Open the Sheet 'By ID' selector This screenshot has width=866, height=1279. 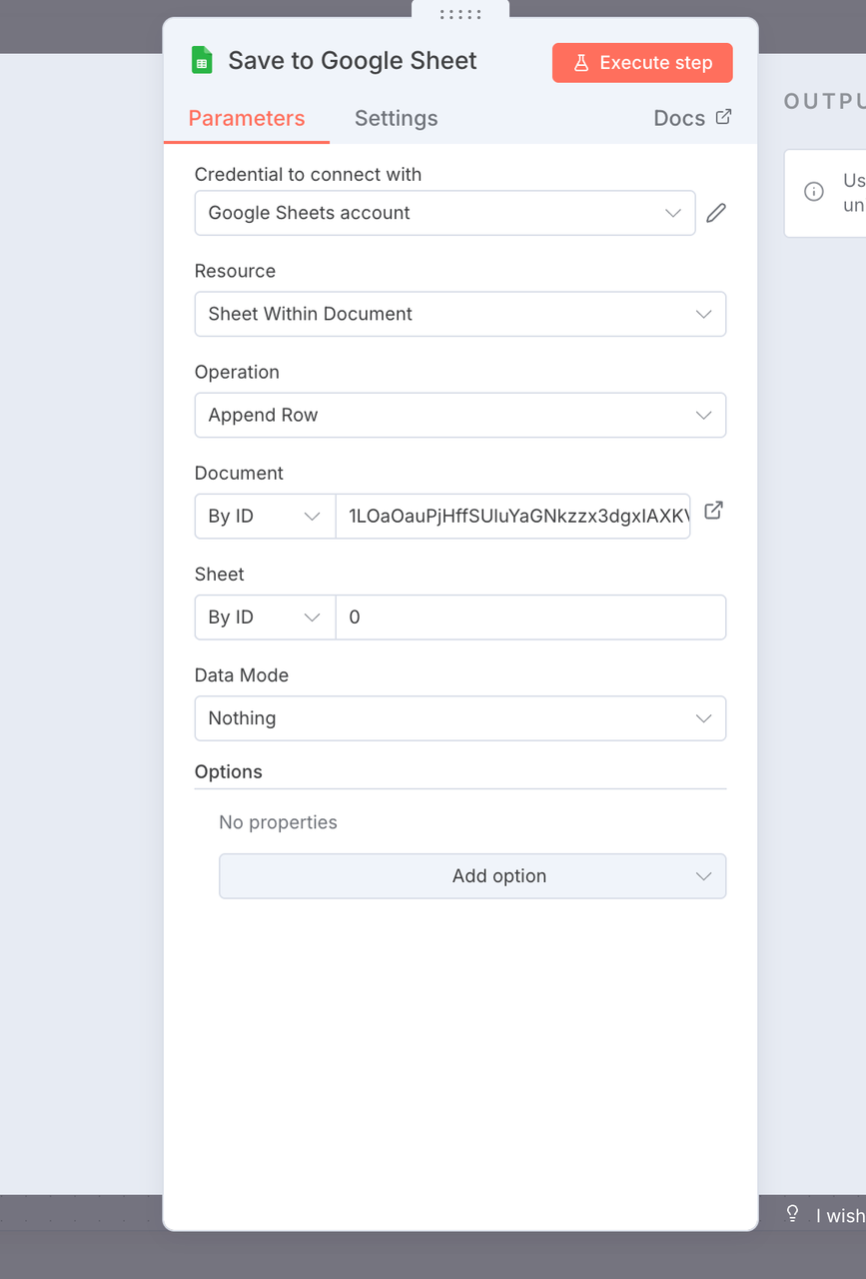click(264, 617)
